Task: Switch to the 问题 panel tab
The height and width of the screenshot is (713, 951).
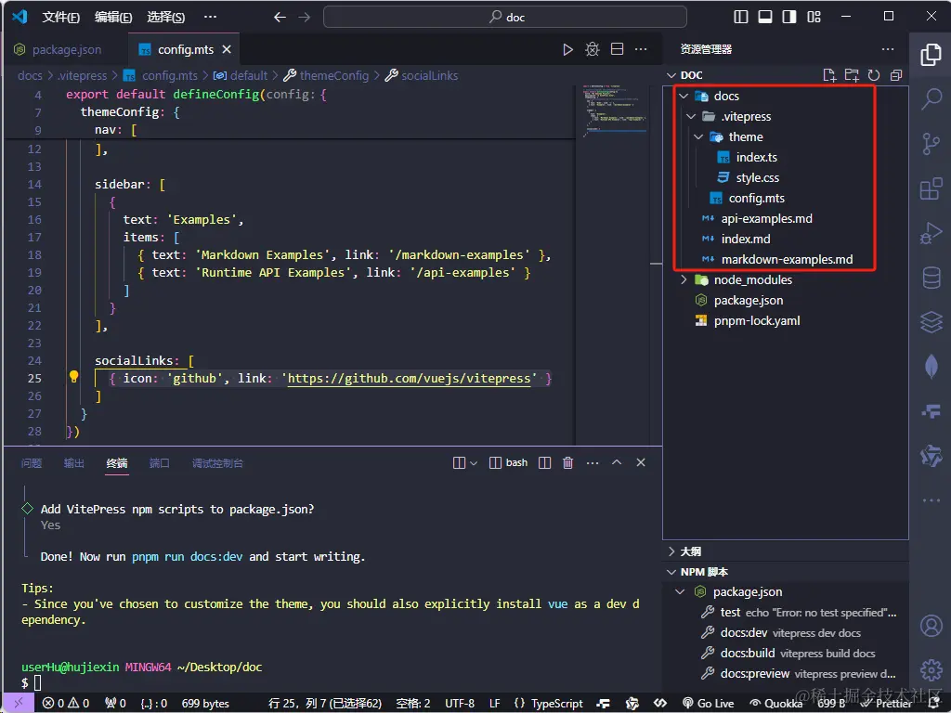Action: click(32, 463)
